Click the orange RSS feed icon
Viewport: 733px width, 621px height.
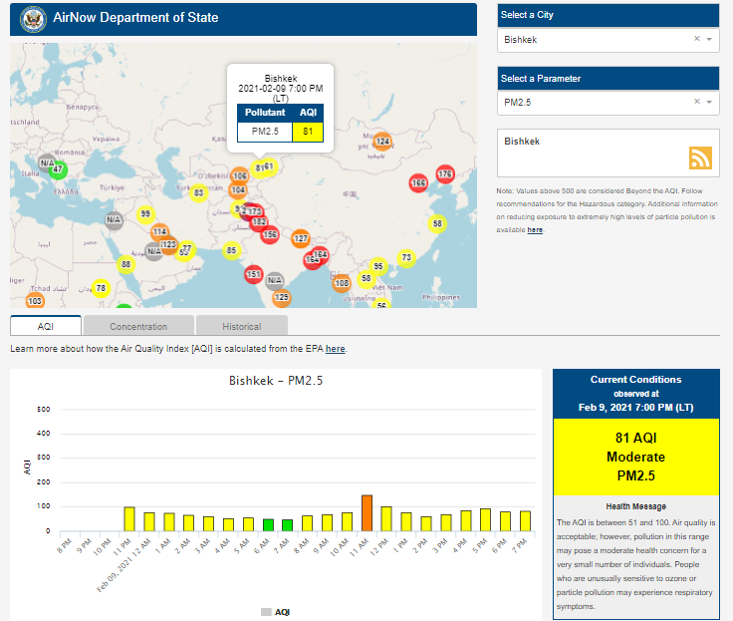(700, 157)
